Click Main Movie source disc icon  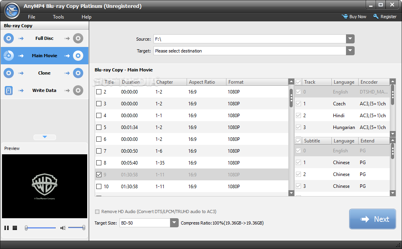point(9,56)
